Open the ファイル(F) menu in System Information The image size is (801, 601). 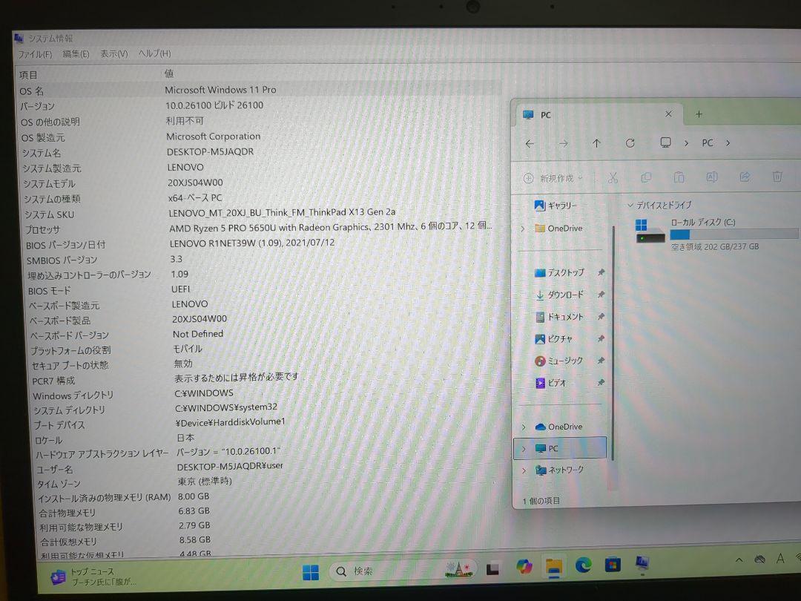click(36, 53)
